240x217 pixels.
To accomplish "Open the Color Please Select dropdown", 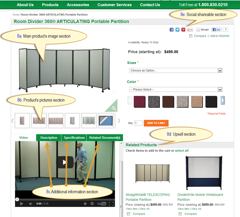I will [x=176, y=89].
